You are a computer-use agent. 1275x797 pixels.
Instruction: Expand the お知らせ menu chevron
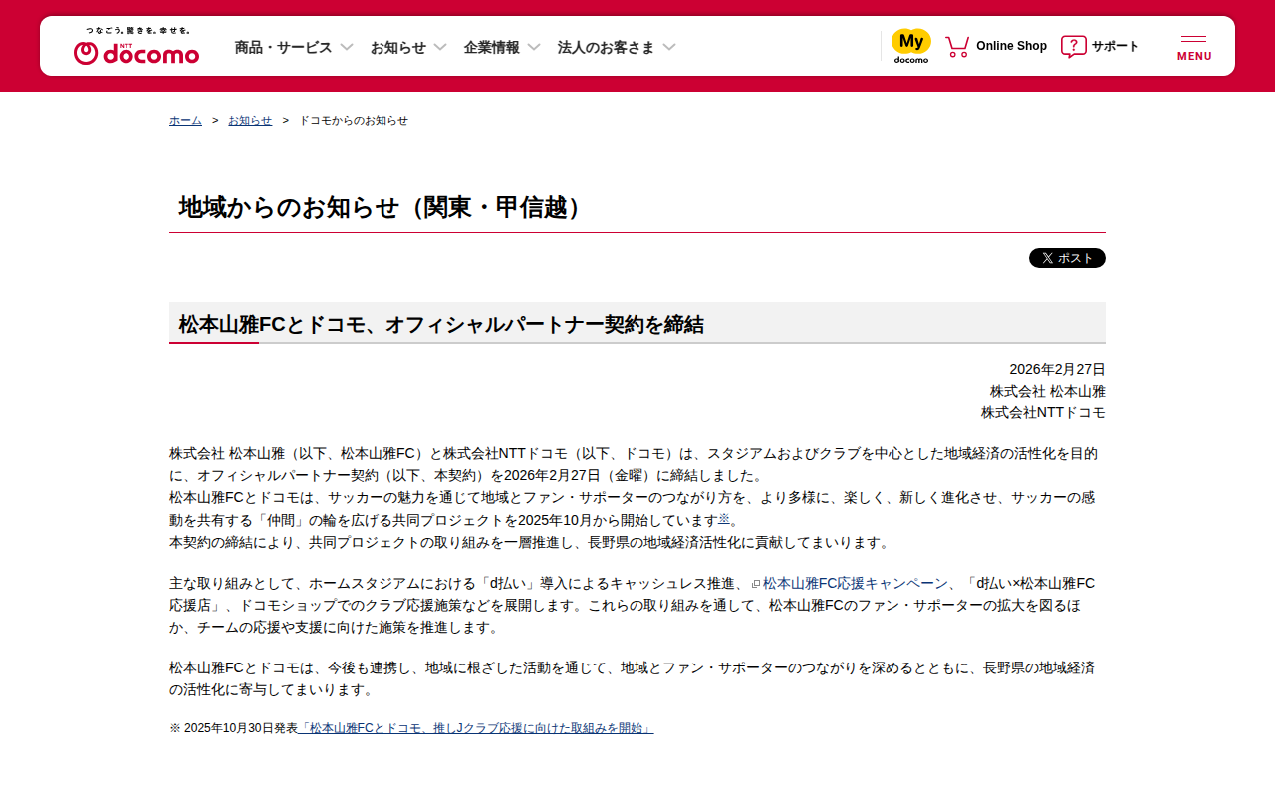440,47
